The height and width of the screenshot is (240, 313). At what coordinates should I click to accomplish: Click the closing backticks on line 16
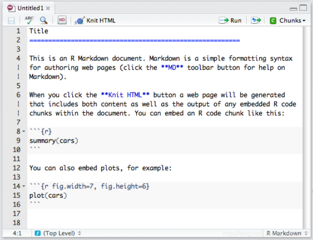tap(35, 203)
